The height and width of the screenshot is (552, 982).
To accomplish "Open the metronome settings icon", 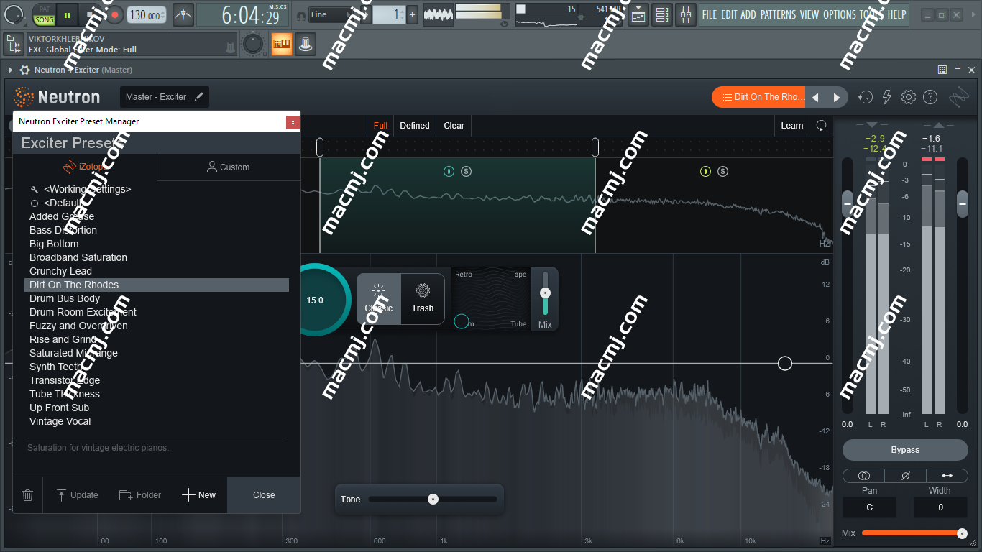I will point(183,14).
